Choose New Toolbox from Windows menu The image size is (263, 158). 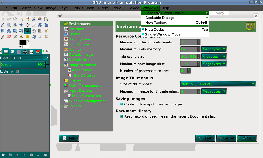coord(175,22)
